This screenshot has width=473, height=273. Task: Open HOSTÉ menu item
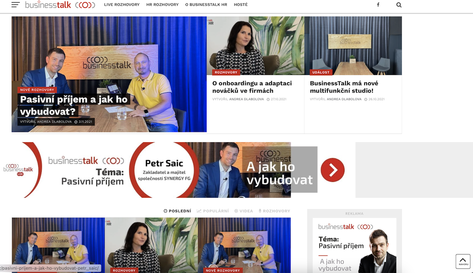pos(241,5)
